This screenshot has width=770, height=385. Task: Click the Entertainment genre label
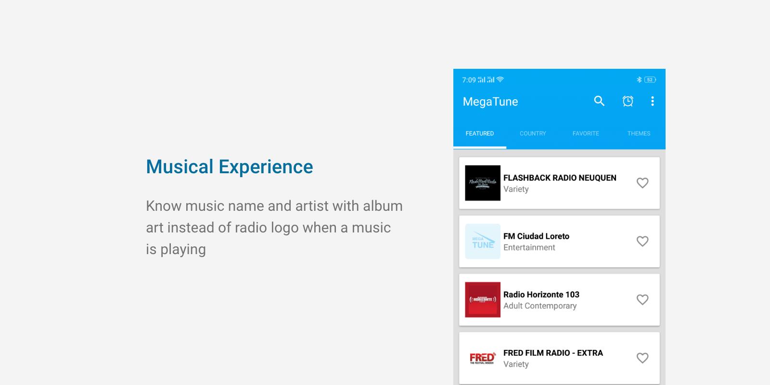tap(529, 247)
